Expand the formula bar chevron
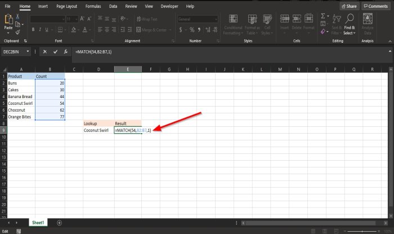This screenshot has height=234, width=394. (390, 51)
